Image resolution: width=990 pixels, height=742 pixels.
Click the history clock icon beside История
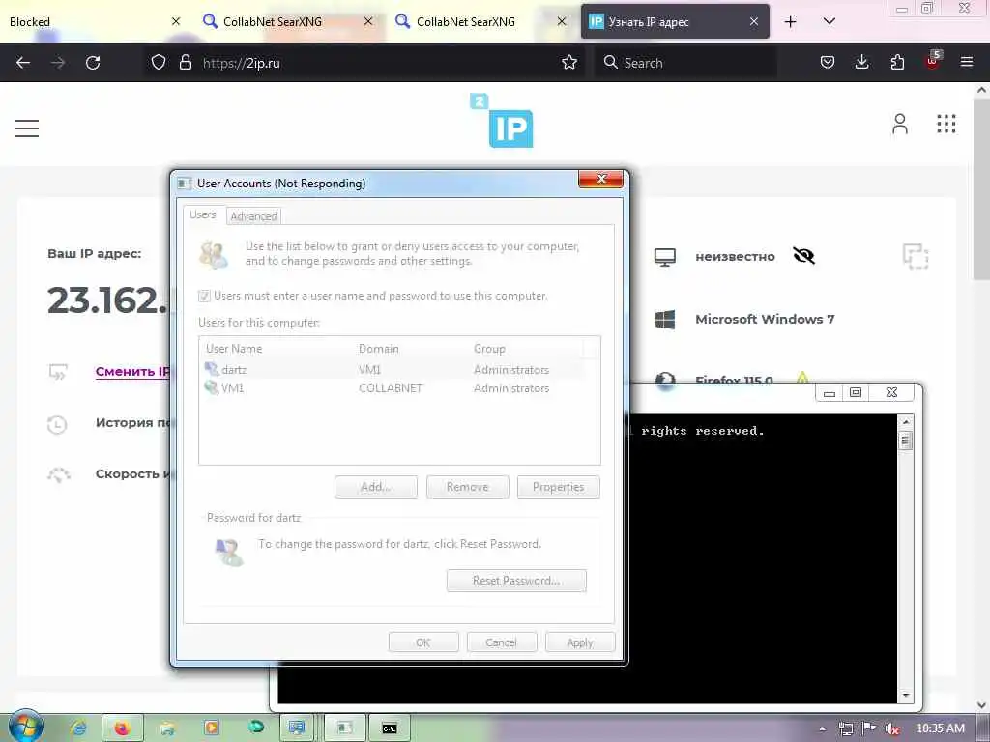[x=57, y=424]
